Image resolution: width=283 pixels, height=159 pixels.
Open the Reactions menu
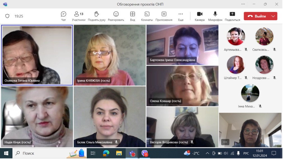click(116, 16)
